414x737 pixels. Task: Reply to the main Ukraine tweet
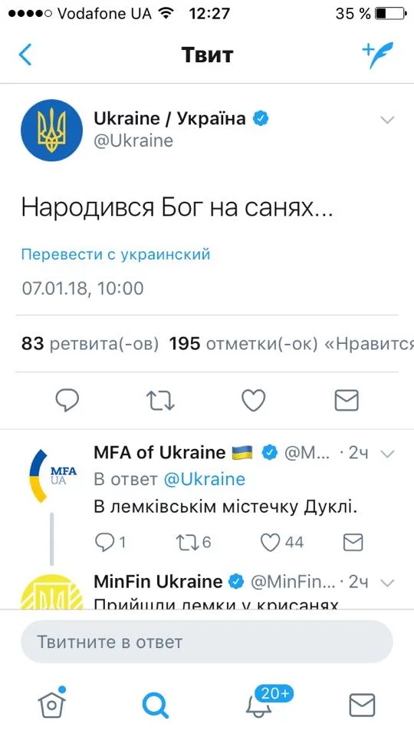67,401
